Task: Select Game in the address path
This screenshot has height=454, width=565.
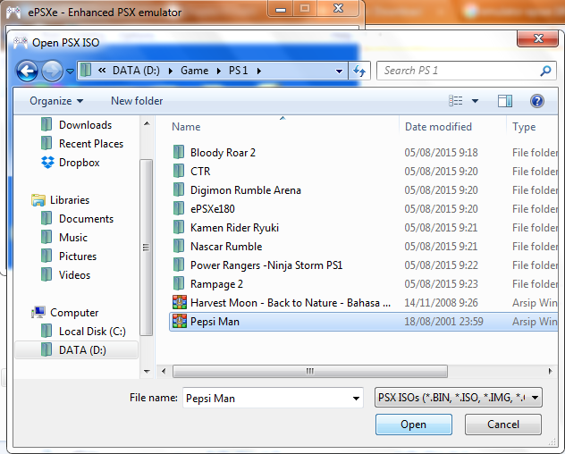Action: coord(194,71)
